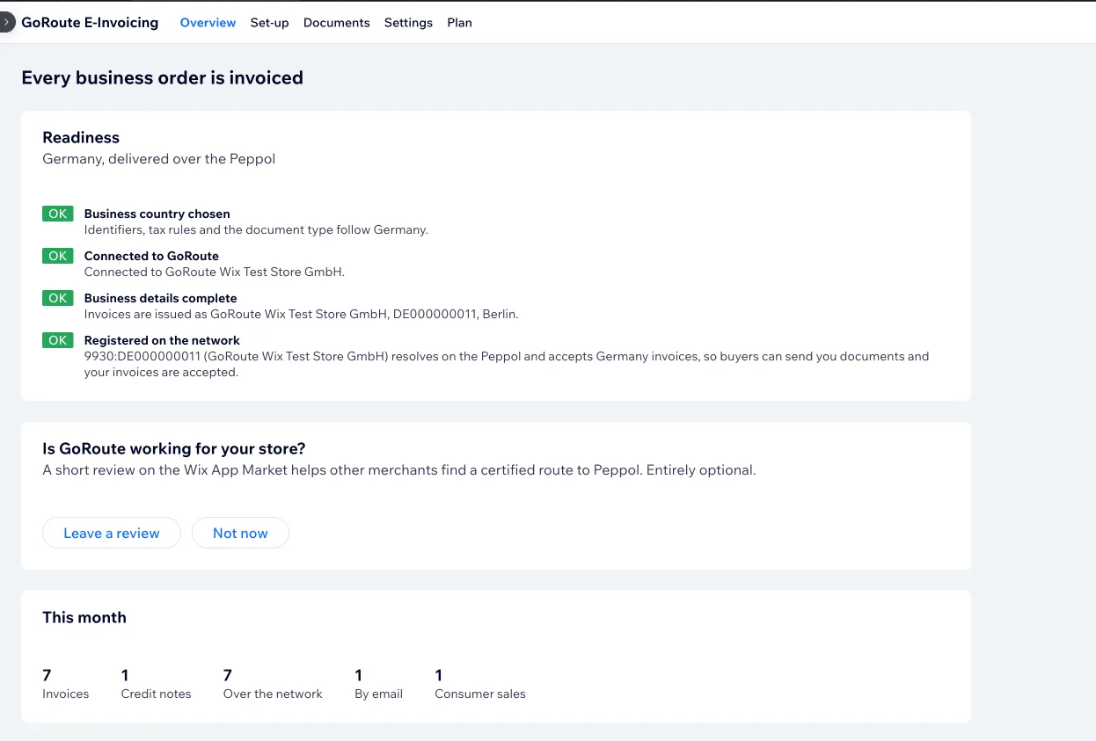
Task: Click the Every business order is invoiced heading
Action: 163,77
